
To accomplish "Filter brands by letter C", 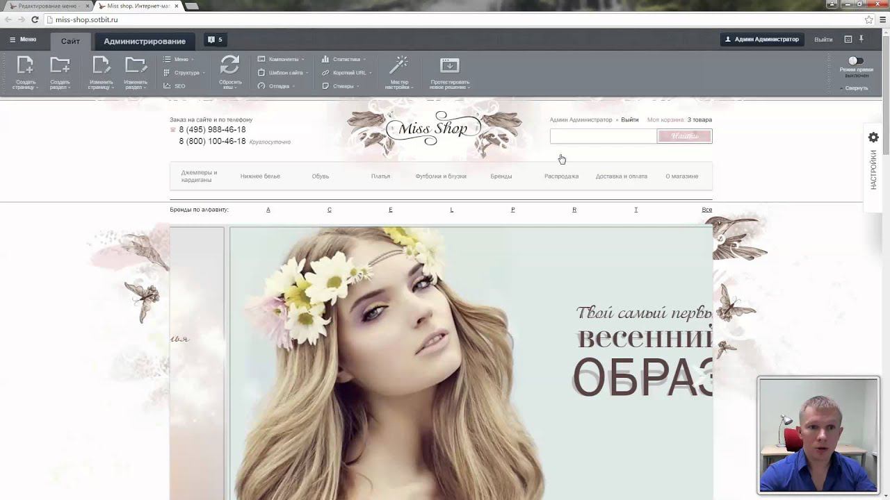I will click(x=330, y=210).
